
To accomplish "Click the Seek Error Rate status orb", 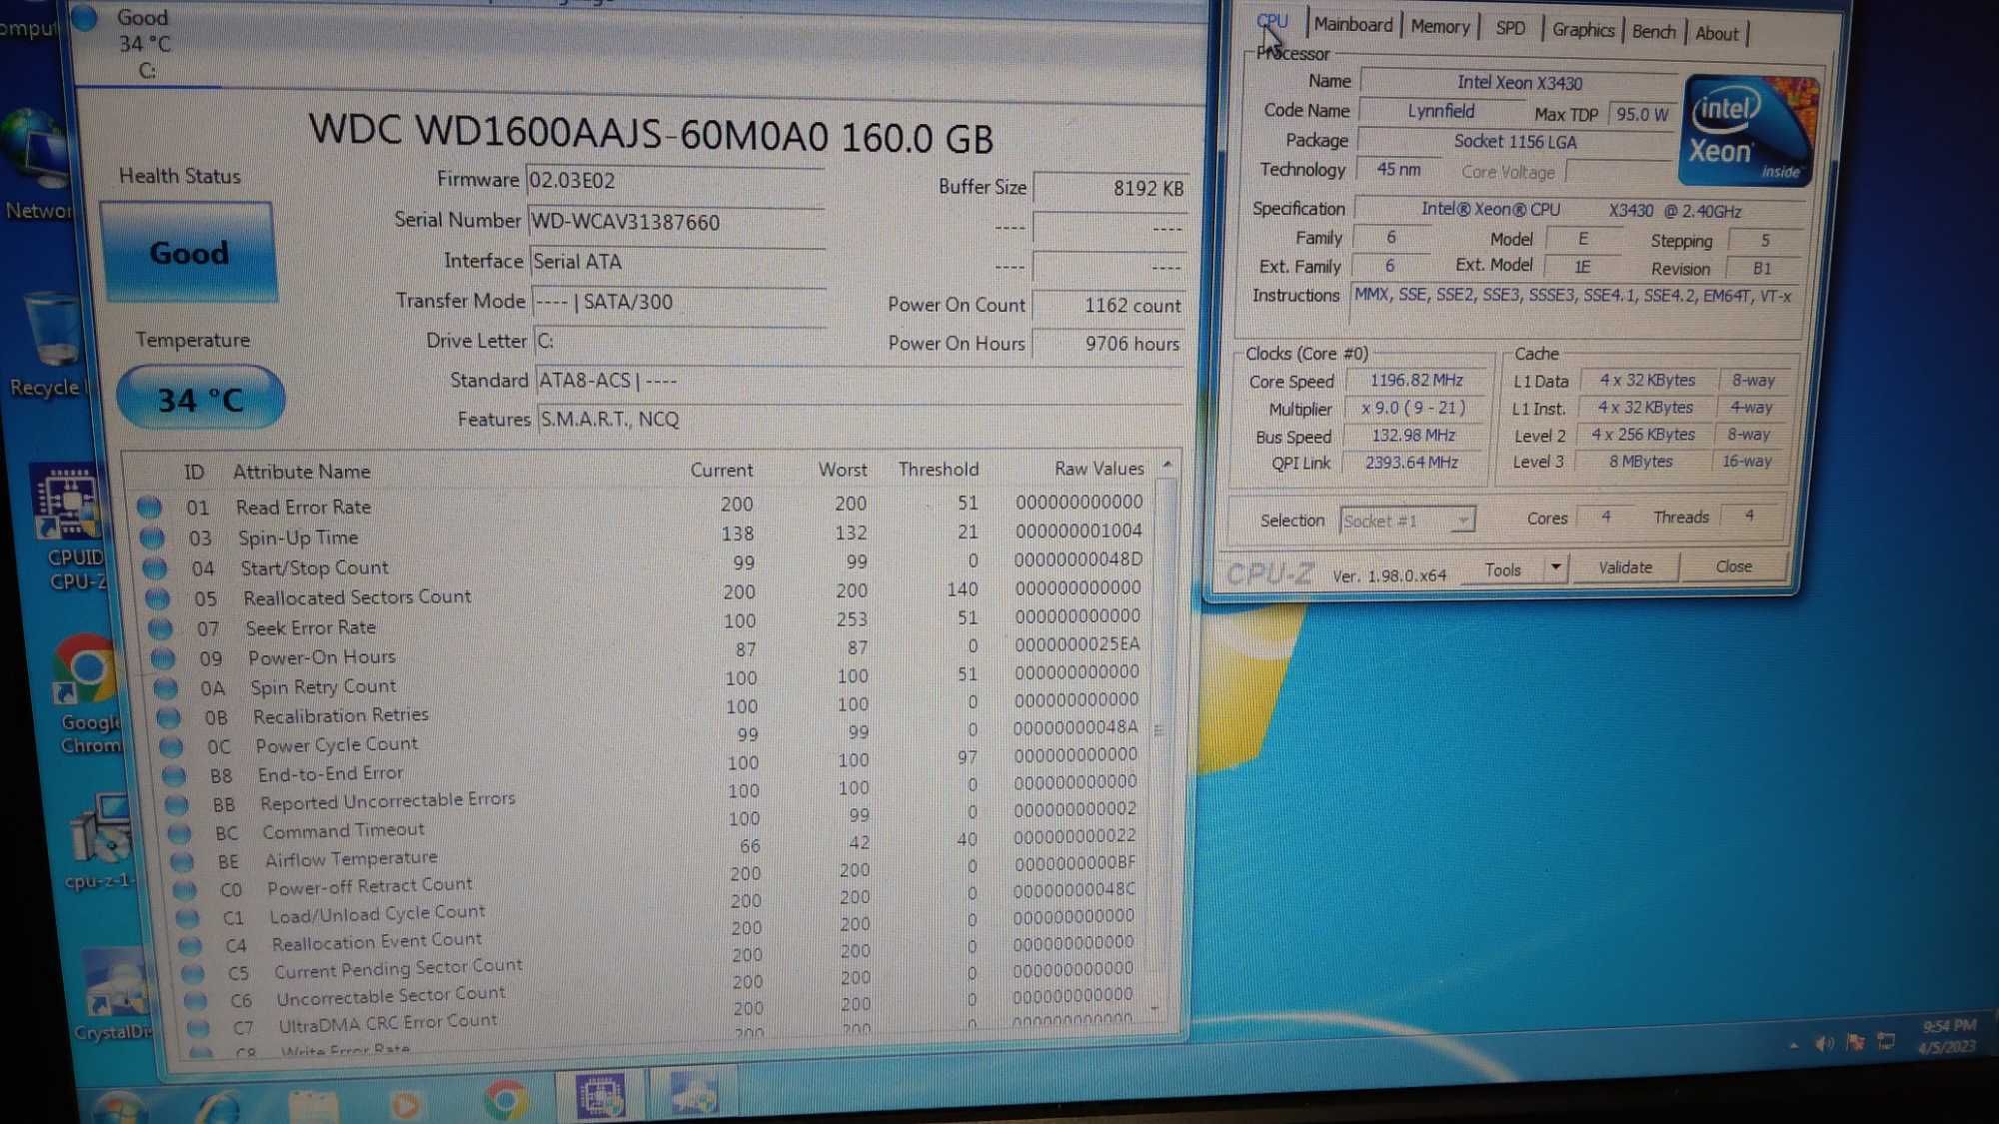I will point(161,627).
